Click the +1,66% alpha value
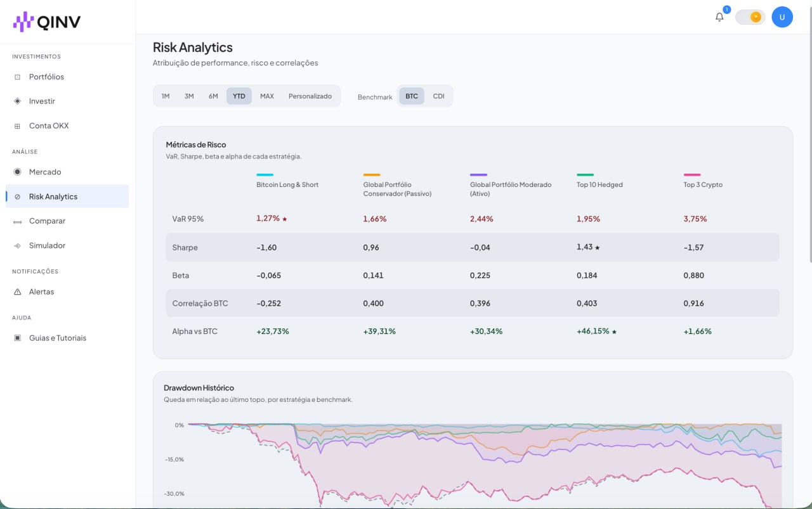This screenshot has width=812, height=509. pos(697,331)
